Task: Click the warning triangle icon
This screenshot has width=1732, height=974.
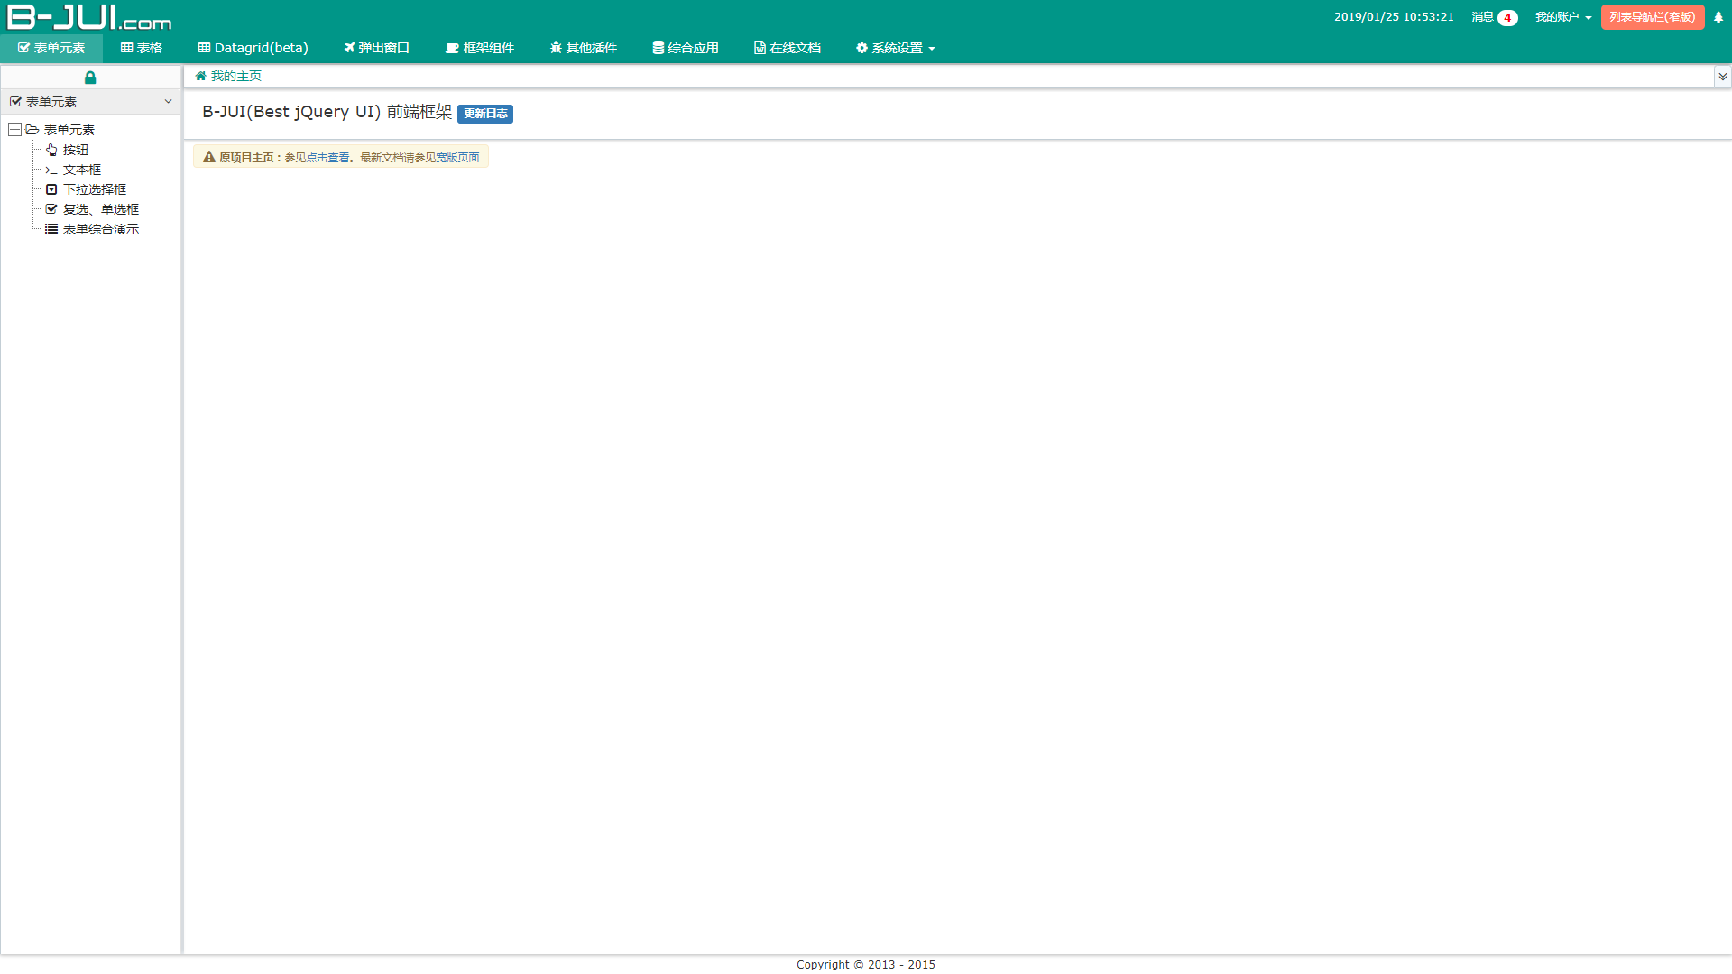Action: click(x=209, y=157)
